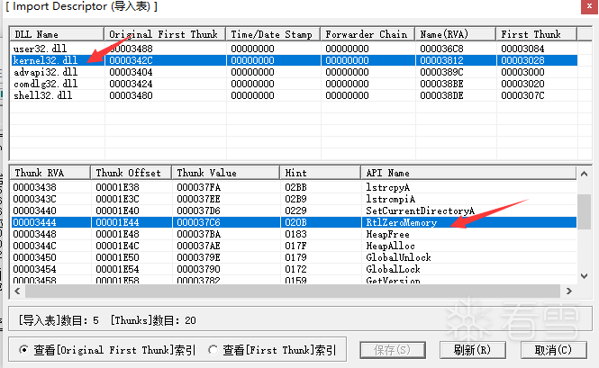Screen dimensions: 599x368
Task: Click the 刷新(R) refresh button
Action: [x=473, y=350]
